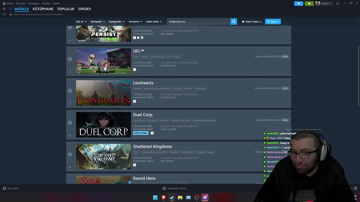
Task: Click Windows platform icon under Persist Online
Action: (x=134, y=38)
